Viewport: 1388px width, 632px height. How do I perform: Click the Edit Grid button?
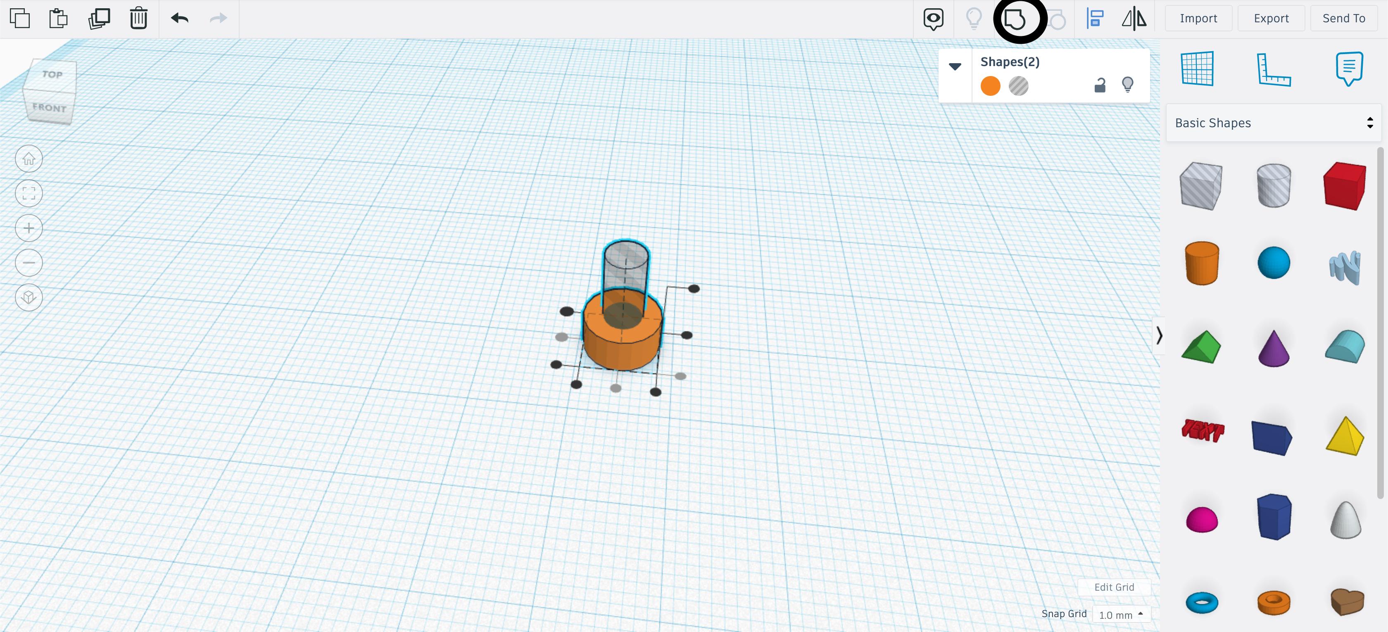tap(1114, 587)
